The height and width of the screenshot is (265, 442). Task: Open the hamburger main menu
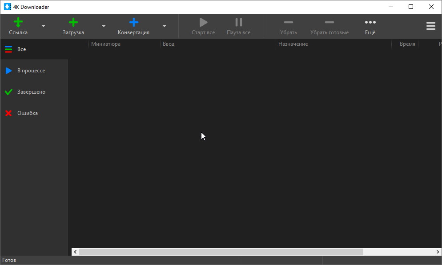tap(430, 26)
